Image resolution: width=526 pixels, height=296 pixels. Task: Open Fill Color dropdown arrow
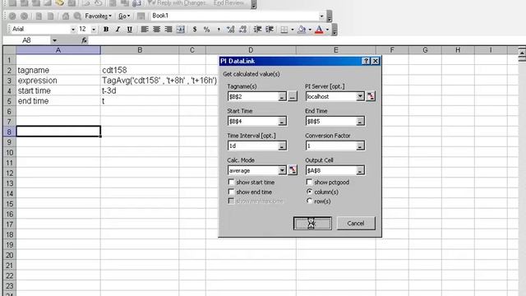tap(310, 30)
